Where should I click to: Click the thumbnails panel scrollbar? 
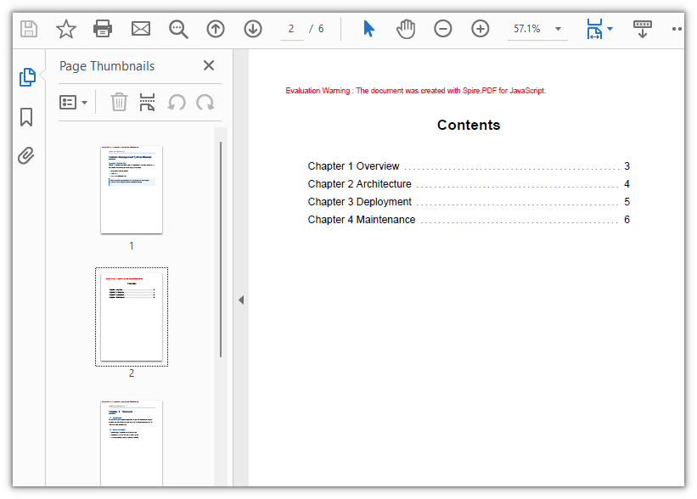[x=221, y=249]
